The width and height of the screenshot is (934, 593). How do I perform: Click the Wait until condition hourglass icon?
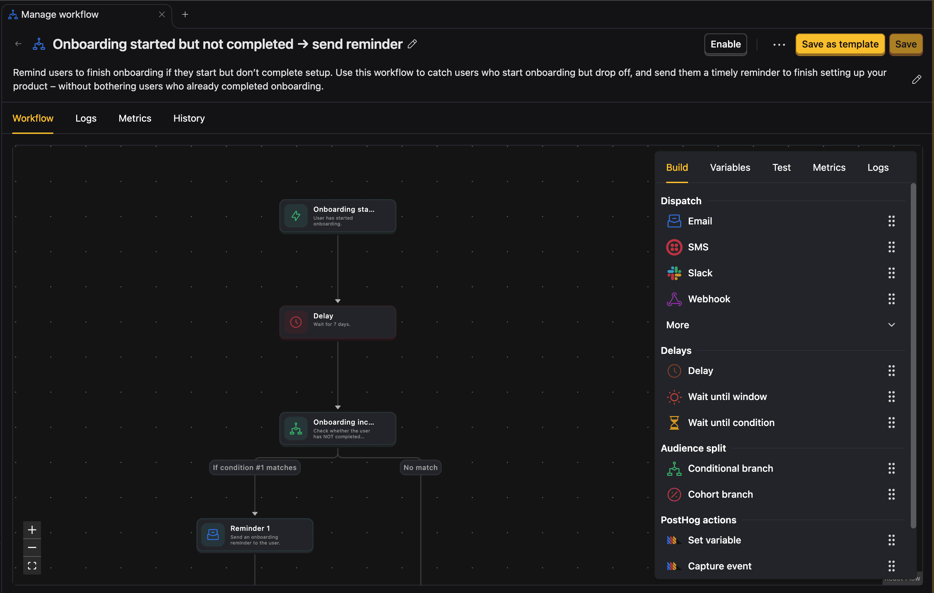coord(674,422)
